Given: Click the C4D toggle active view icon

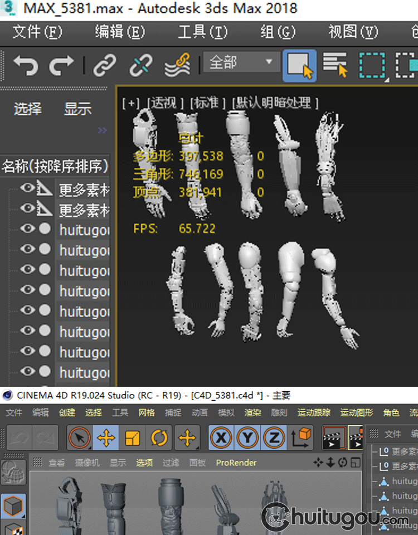Looking at the screenshot, I should click(356, 463).
